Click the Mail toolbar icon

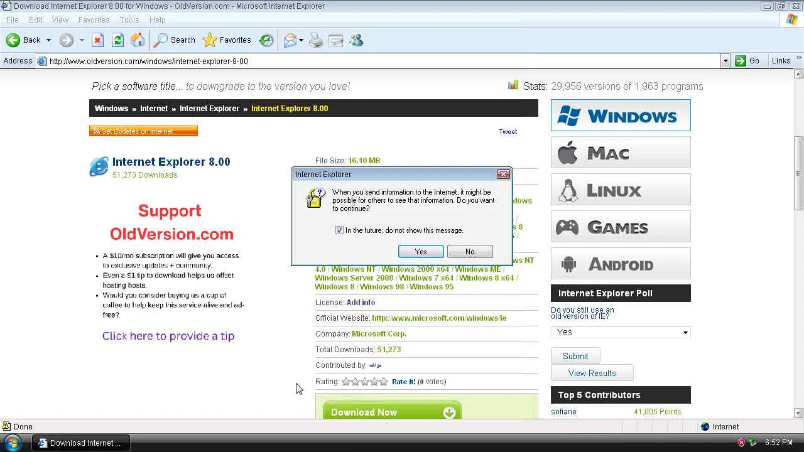tap(290, 40)
